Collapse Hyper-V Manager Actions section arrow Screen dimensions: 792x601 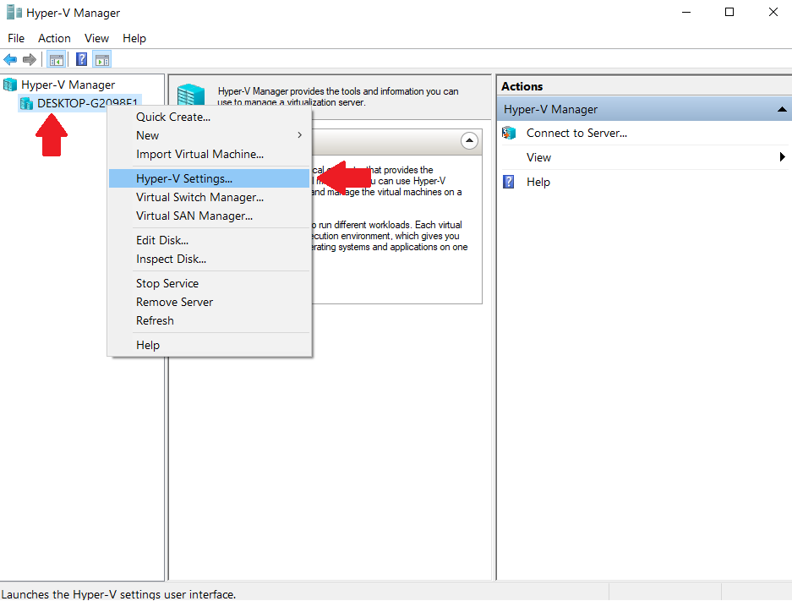[782, 110]
